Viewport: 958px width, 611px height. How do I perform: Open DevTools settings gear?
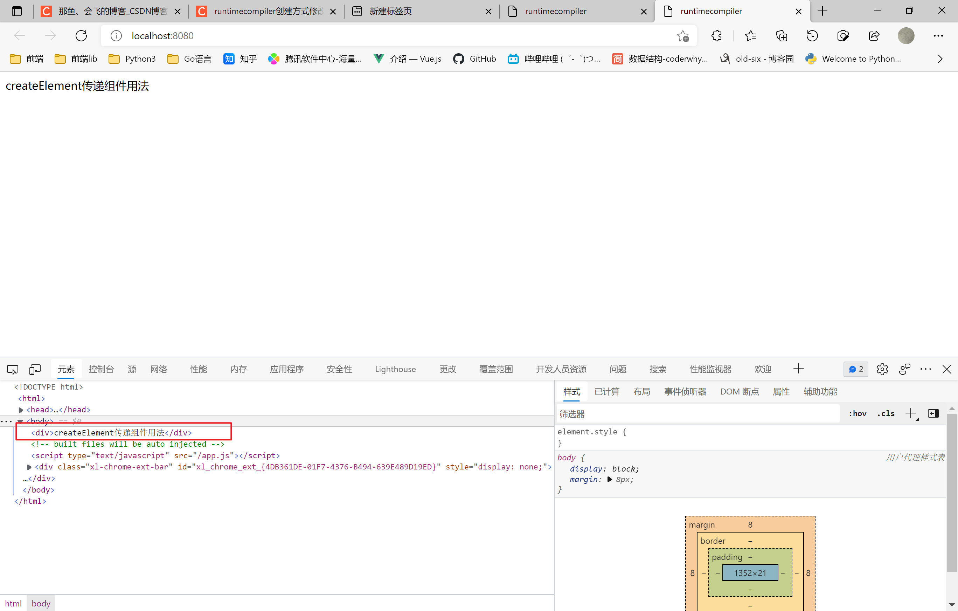click(x=882, y=369)
